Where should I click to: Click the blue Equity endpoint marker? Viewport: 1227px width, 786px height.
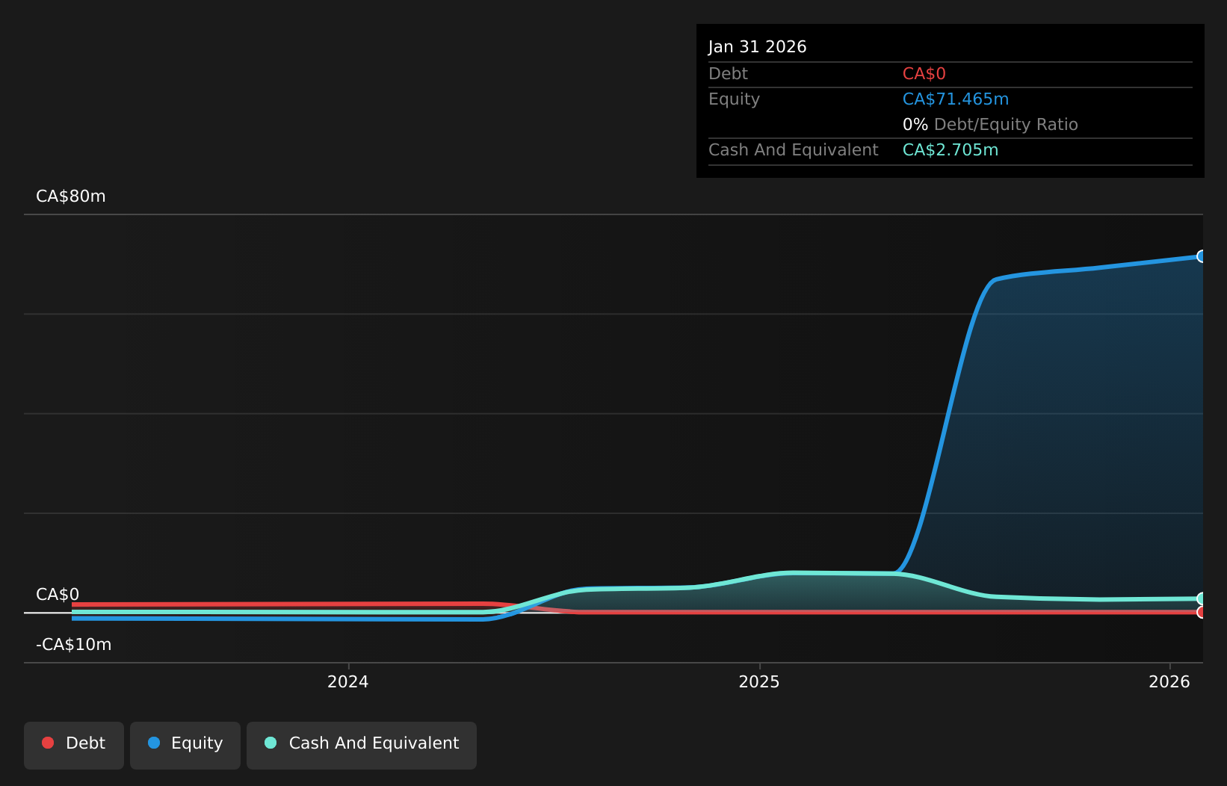pos(1202,256)
